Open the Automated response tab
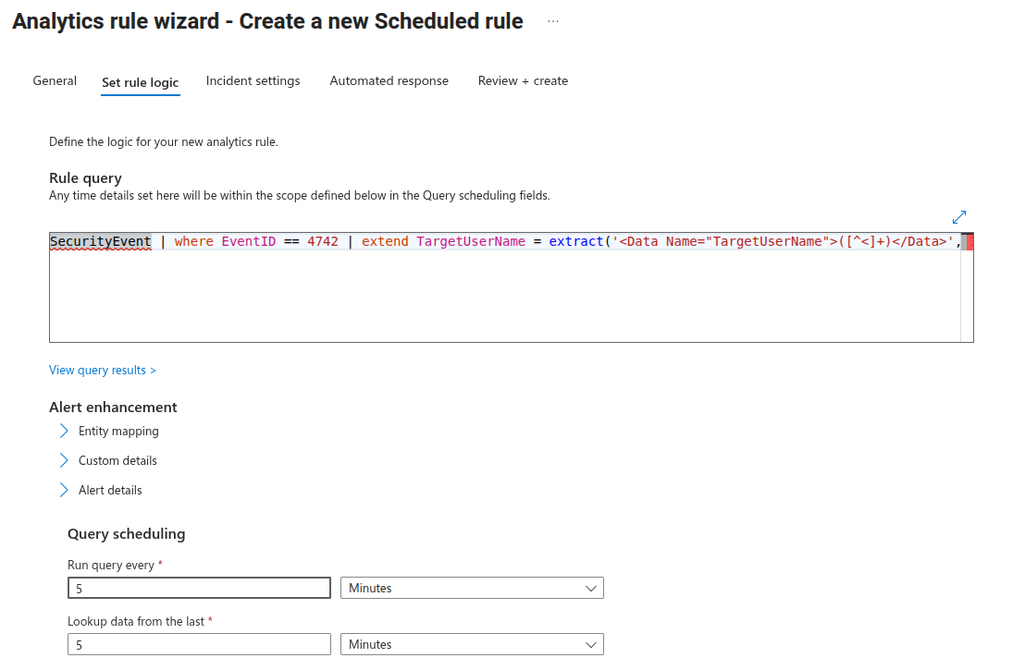Viewport: 1025px width, 670px height. click(x=389, y=81)
